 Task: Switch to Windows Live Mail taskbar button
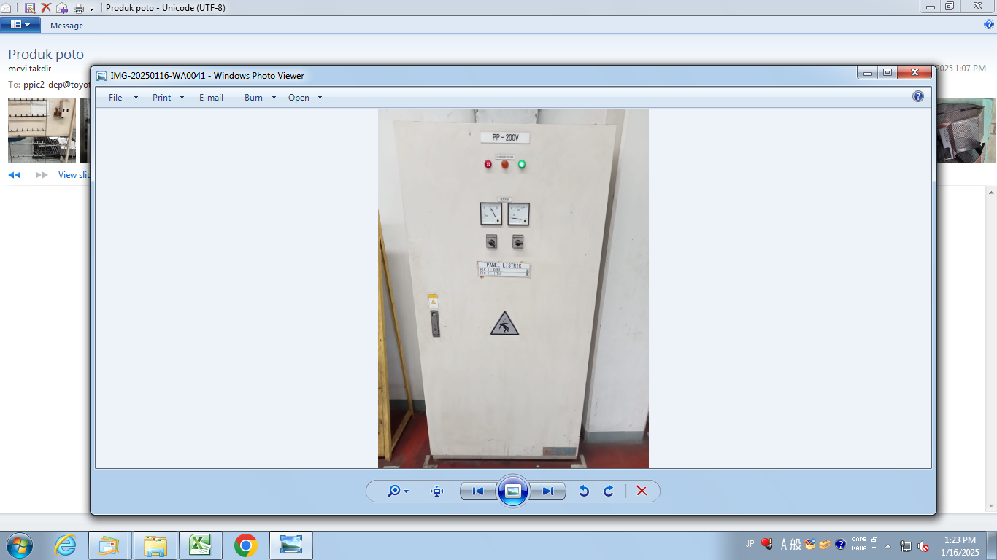point(108,545)
